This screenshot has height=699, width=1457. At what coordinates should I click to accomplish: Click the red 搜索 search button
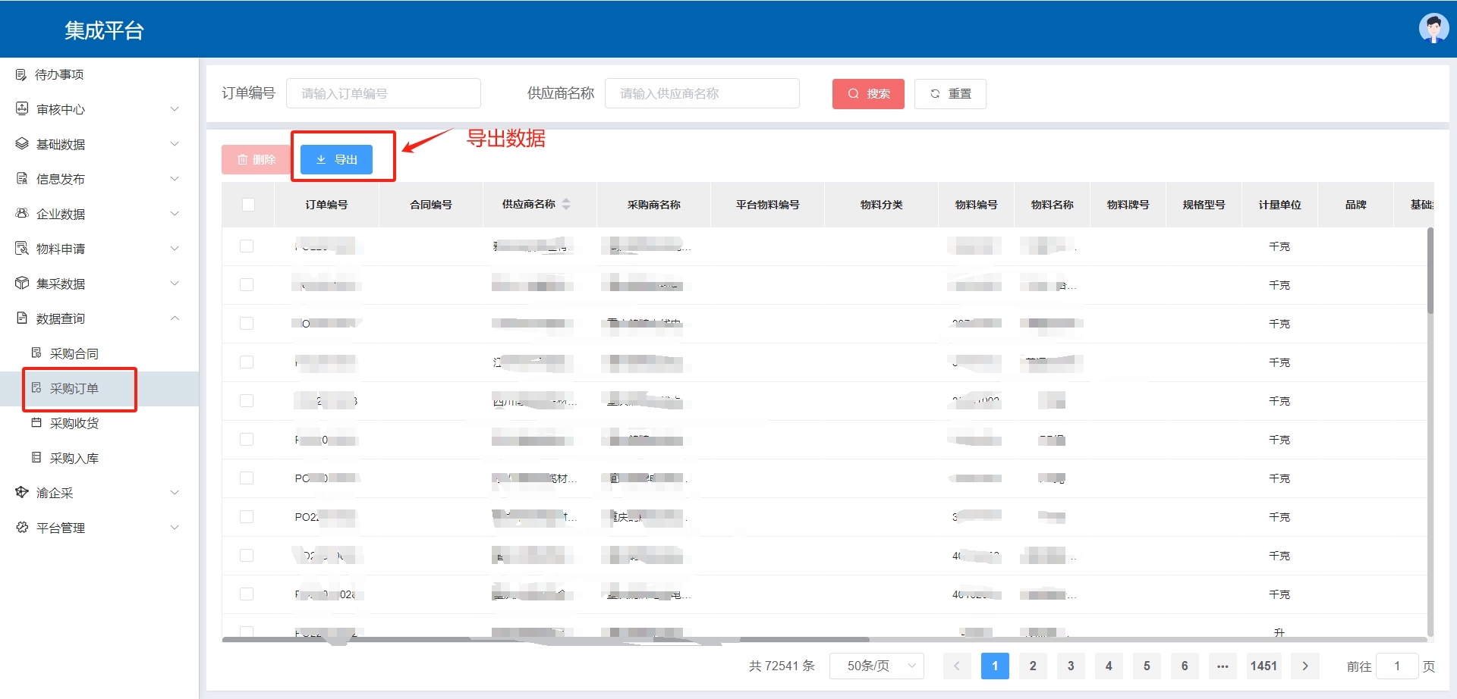coord(868,94)
